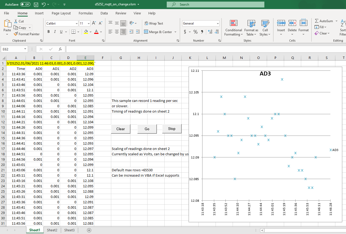Decrease decimal places

(217, 32)
